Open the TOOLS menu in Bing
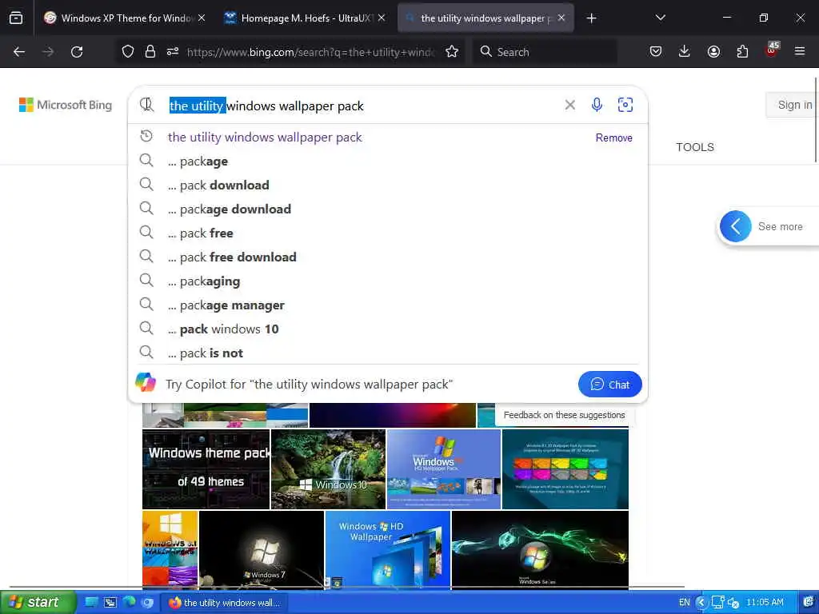819x614 pixels. [x=695, y=147]
